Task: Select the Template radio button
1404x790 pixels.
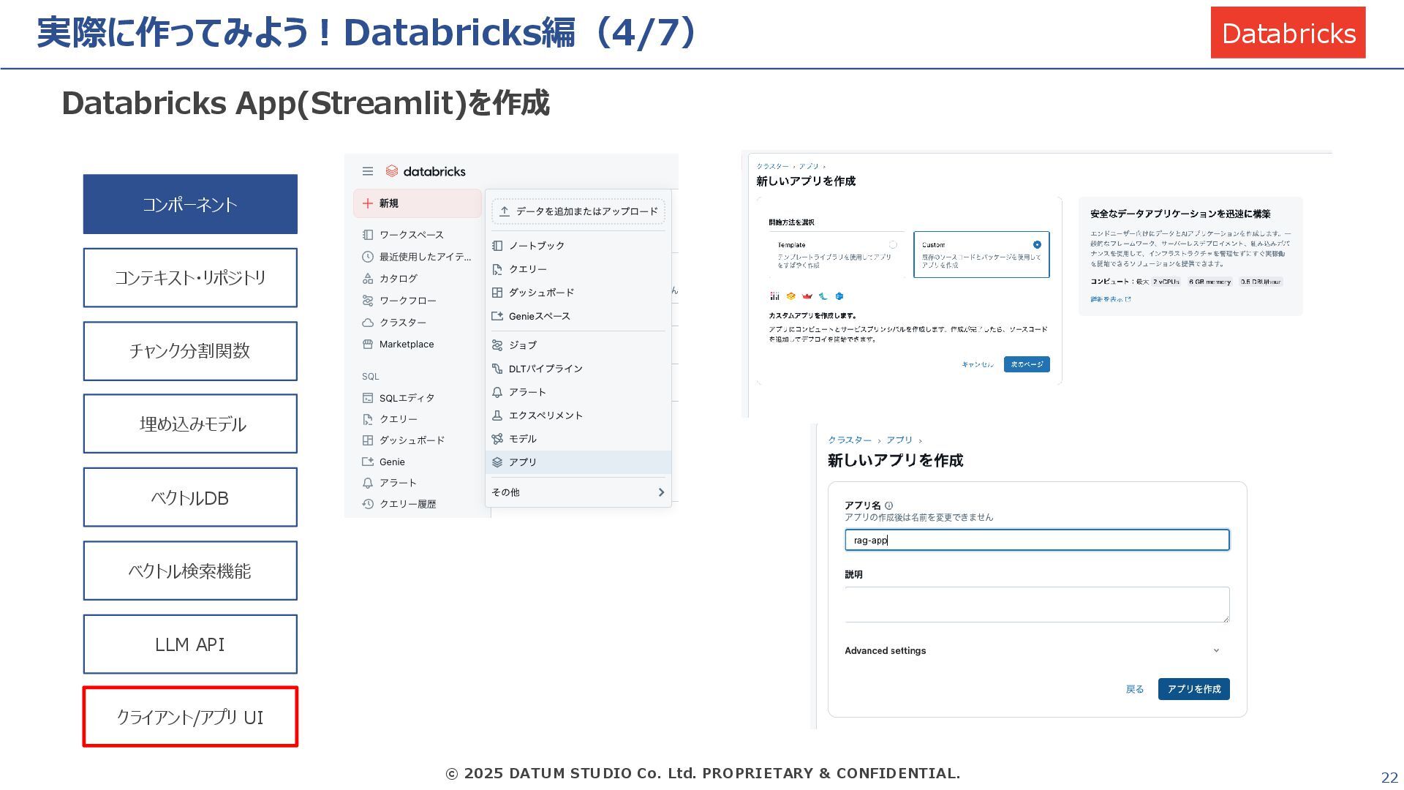Action: point(893,245)
